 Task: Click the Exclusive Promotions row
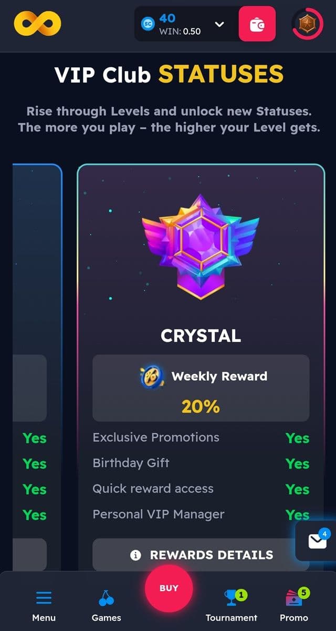coord(201,437)
